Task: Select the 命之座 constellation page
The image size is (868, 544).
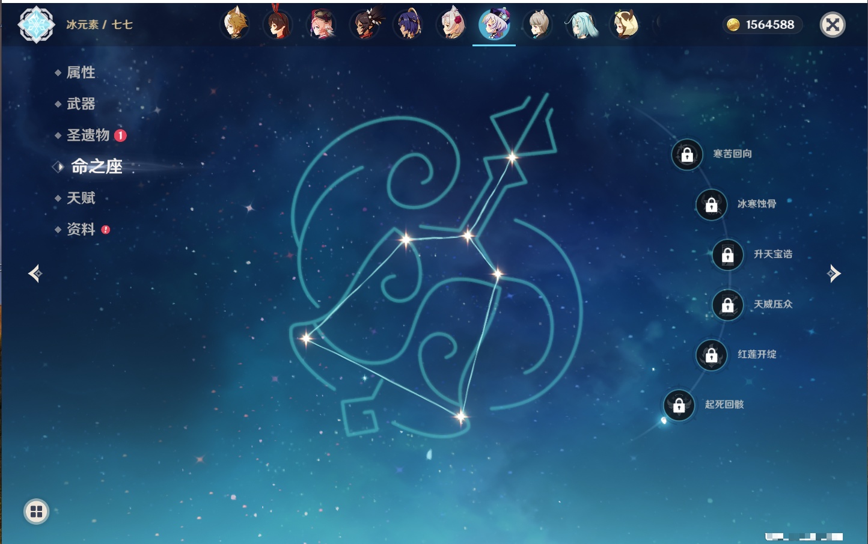Action: (x=97, y=167)
